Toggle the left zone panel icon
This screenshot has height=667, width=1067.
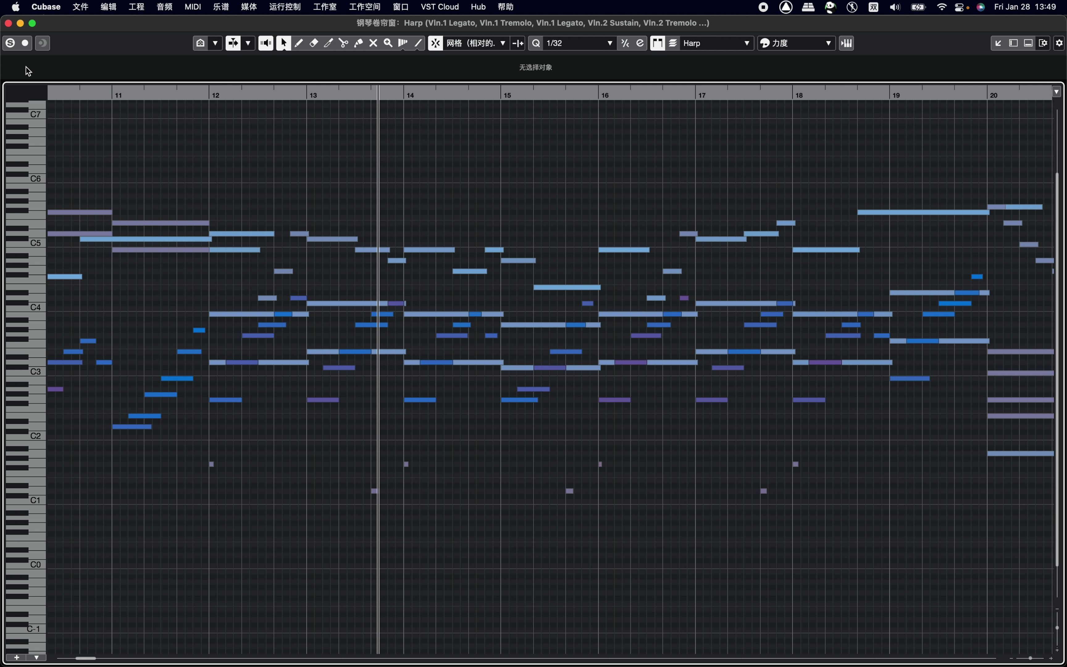click(x=1013, y=43)
